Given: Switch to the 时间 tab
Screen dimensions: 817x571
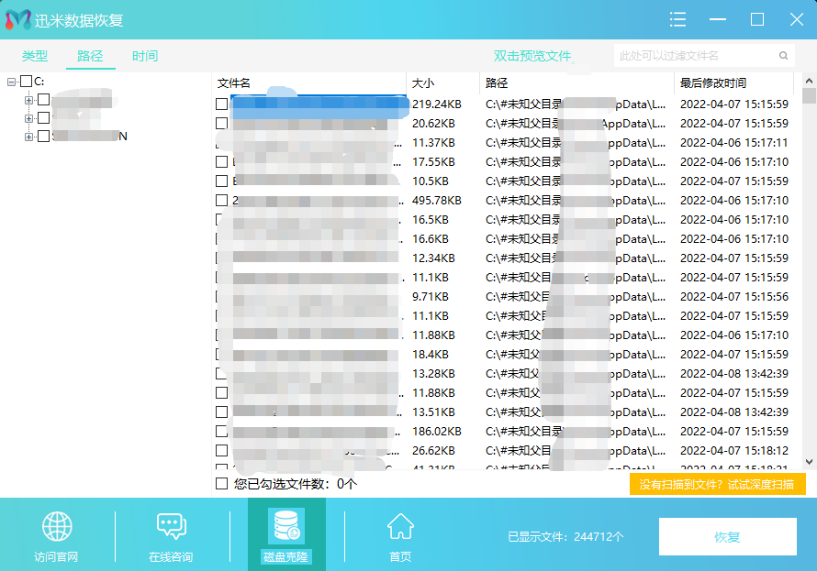Looking at the screenshot, I should pos(144,56).
